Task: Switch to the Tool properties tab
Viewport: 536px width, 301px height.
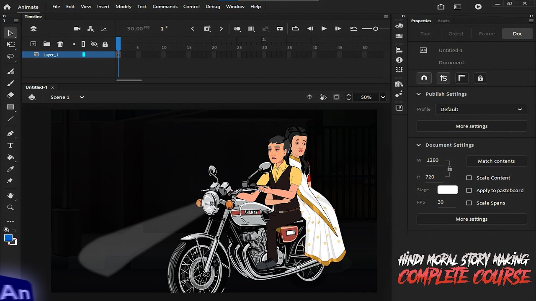Action: click(x=425, y=33)
